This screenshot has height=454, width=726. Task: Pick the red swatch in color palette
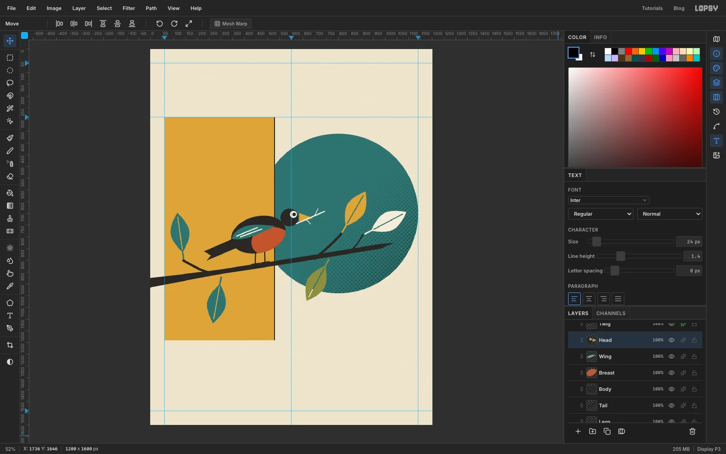click(x=628, y=51)
